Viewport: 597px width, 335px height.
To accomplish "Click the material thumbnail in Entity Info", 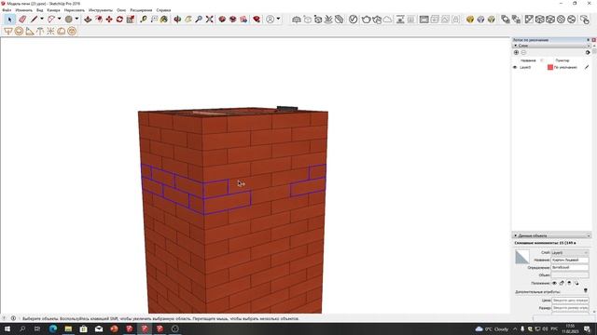I will 522,257.
